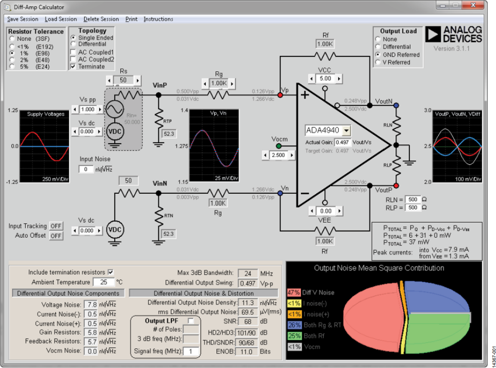Toggle the Auto Offset OFF button
The height and width of the screenshot is (368, 496).
coord(56,236)
